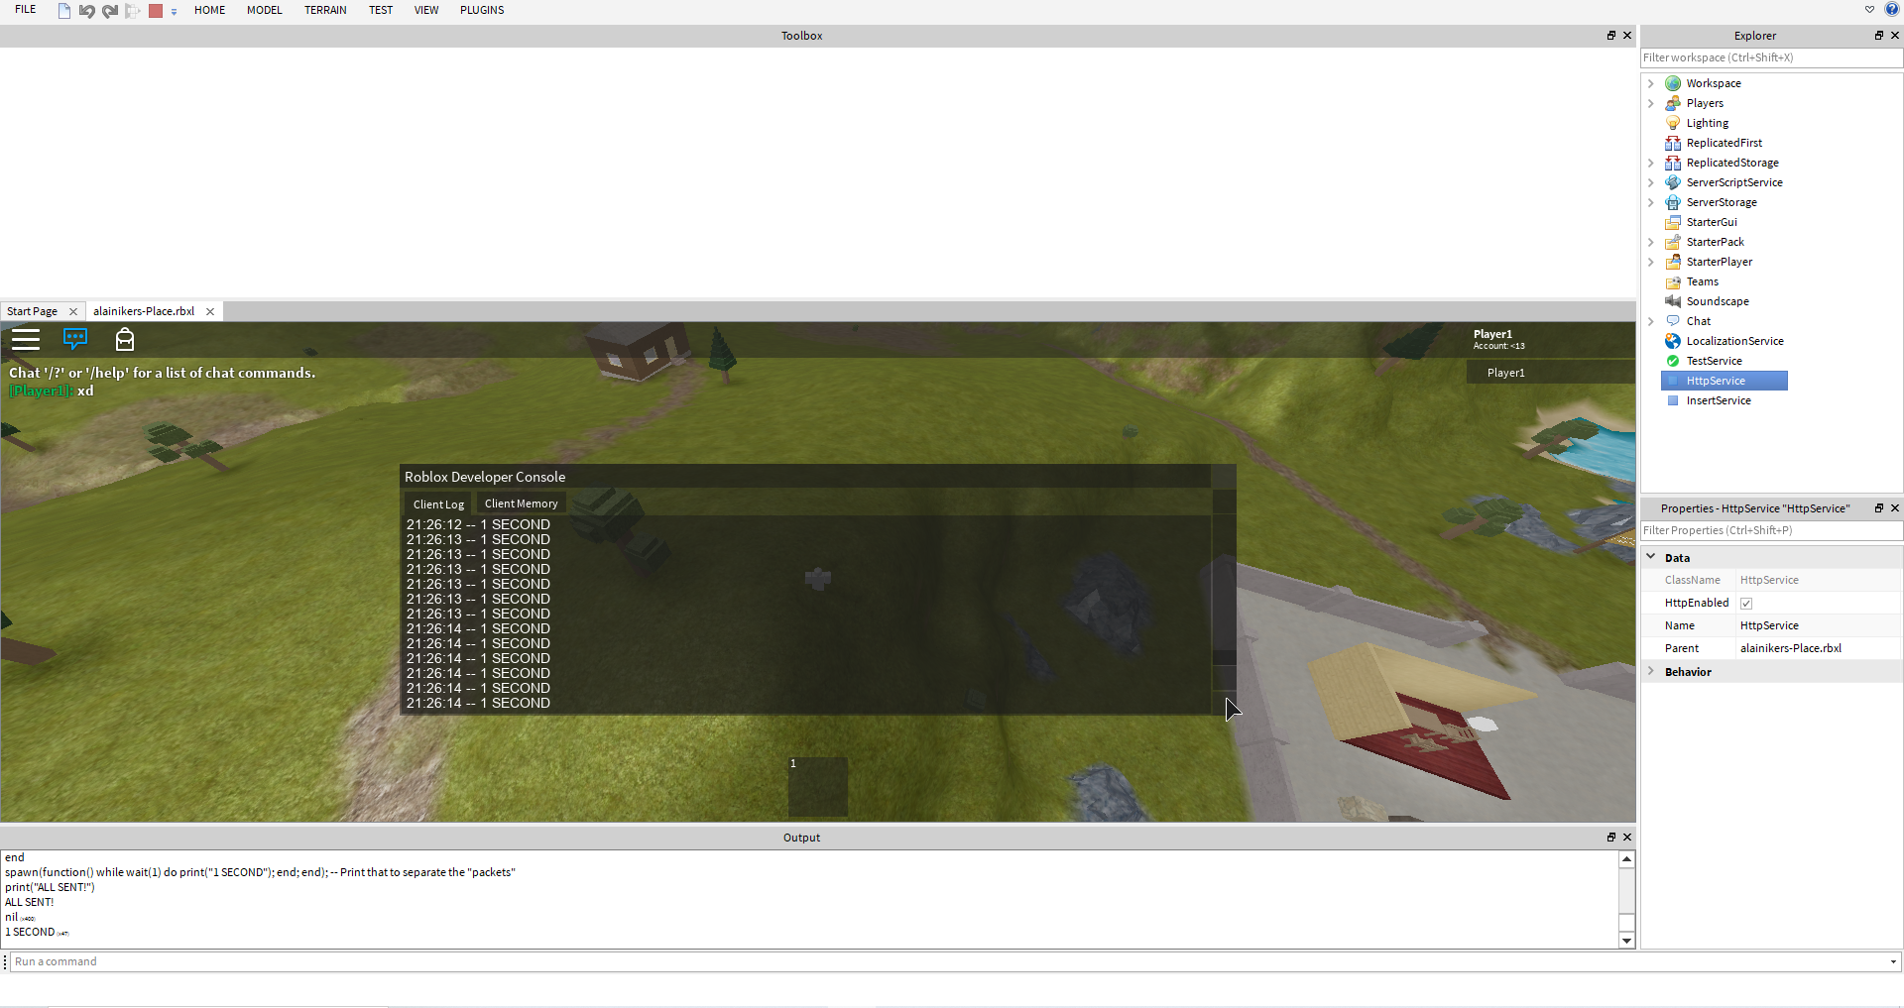Click the Lighting lightbulb icon in Explorer

point(1673,123)
